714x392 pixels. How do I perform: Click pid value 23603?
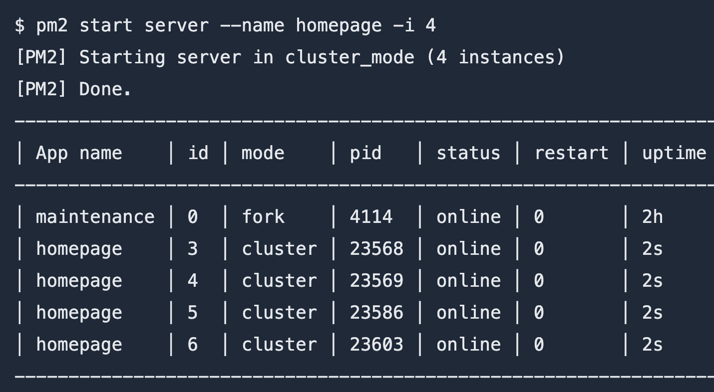click(x=376, y=345)
